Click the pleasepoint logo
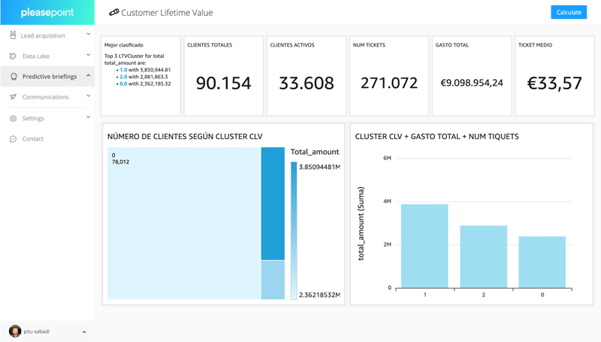601x342 pixels. (x=47, y=13)
